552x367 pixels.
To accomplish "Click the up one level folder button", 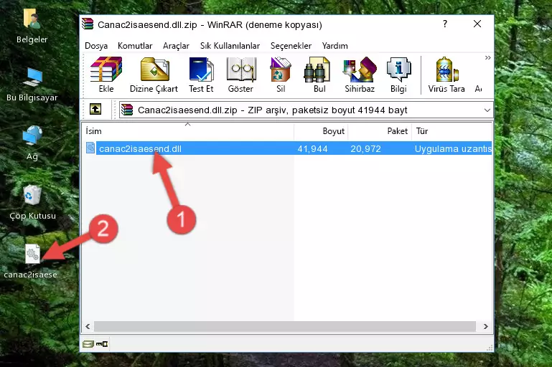I will pyautogui.click(x=95, y=110).
